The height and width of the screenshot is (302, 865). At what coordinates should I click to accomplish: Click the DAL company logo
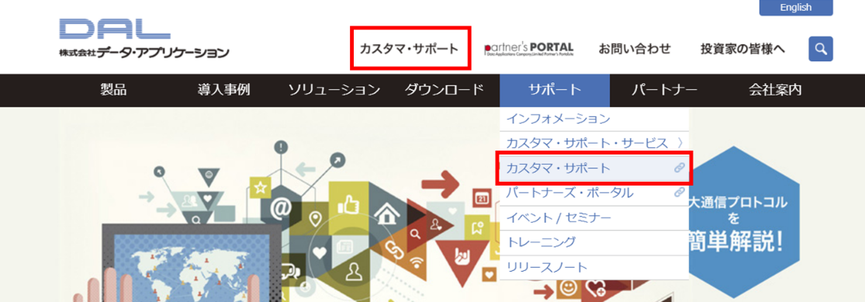point(144,39)
